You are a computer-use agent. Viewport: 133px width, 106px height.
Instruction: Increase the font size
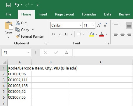pyautogui.click(x=99, y=25)
